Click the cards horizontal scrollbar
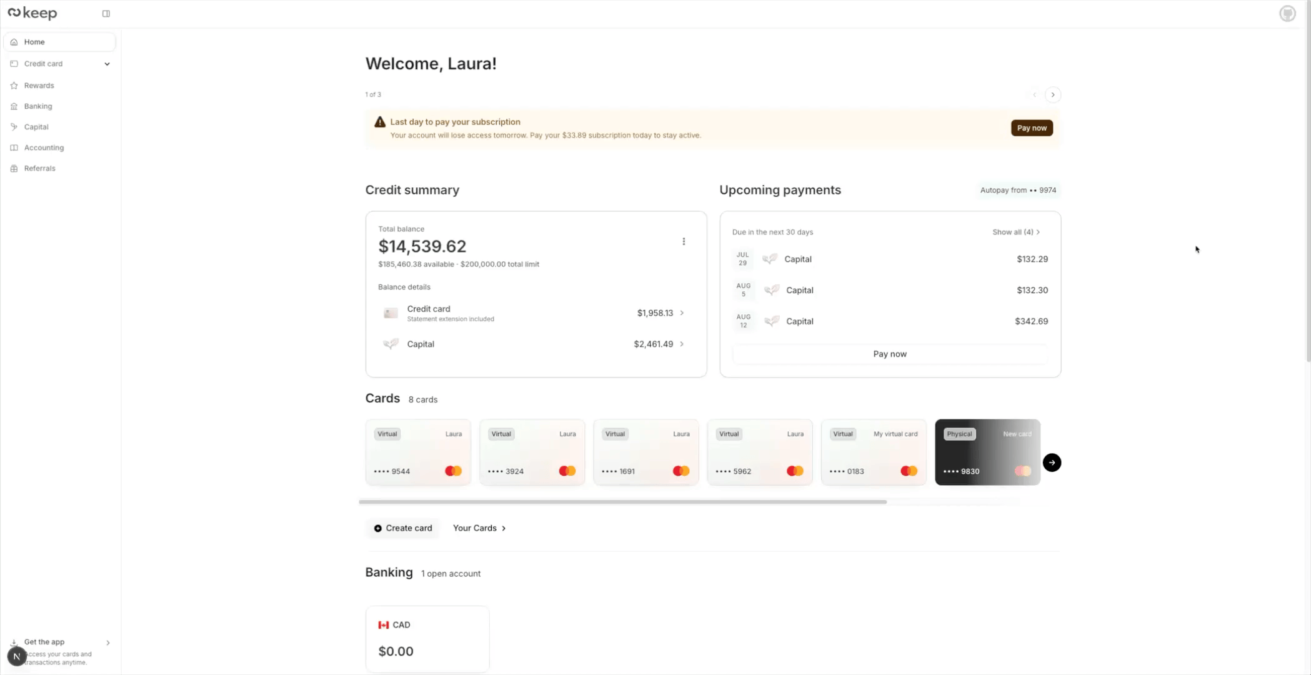This screenshot has width=1311, height=675. tap(622, 502)
